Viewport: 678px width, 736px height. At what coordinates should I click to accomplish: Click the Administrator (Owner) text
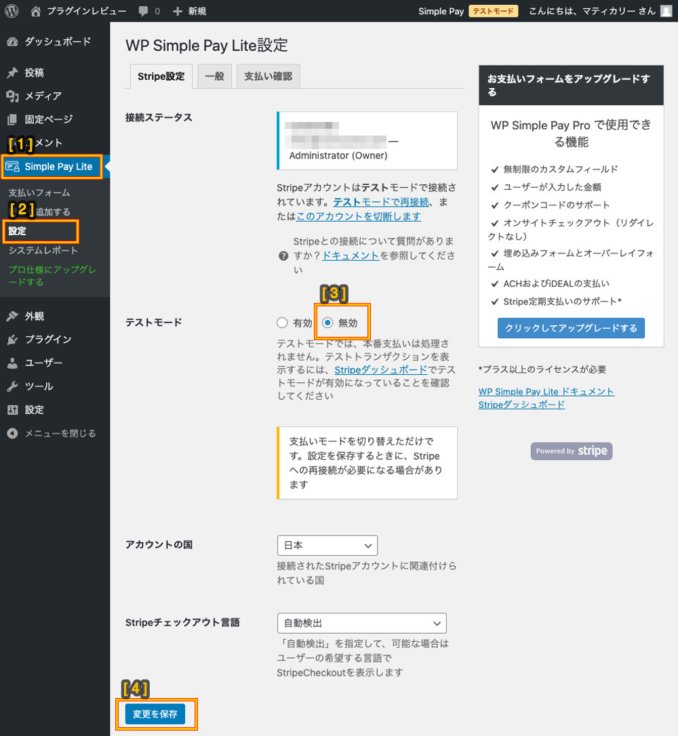coord(338,155)
